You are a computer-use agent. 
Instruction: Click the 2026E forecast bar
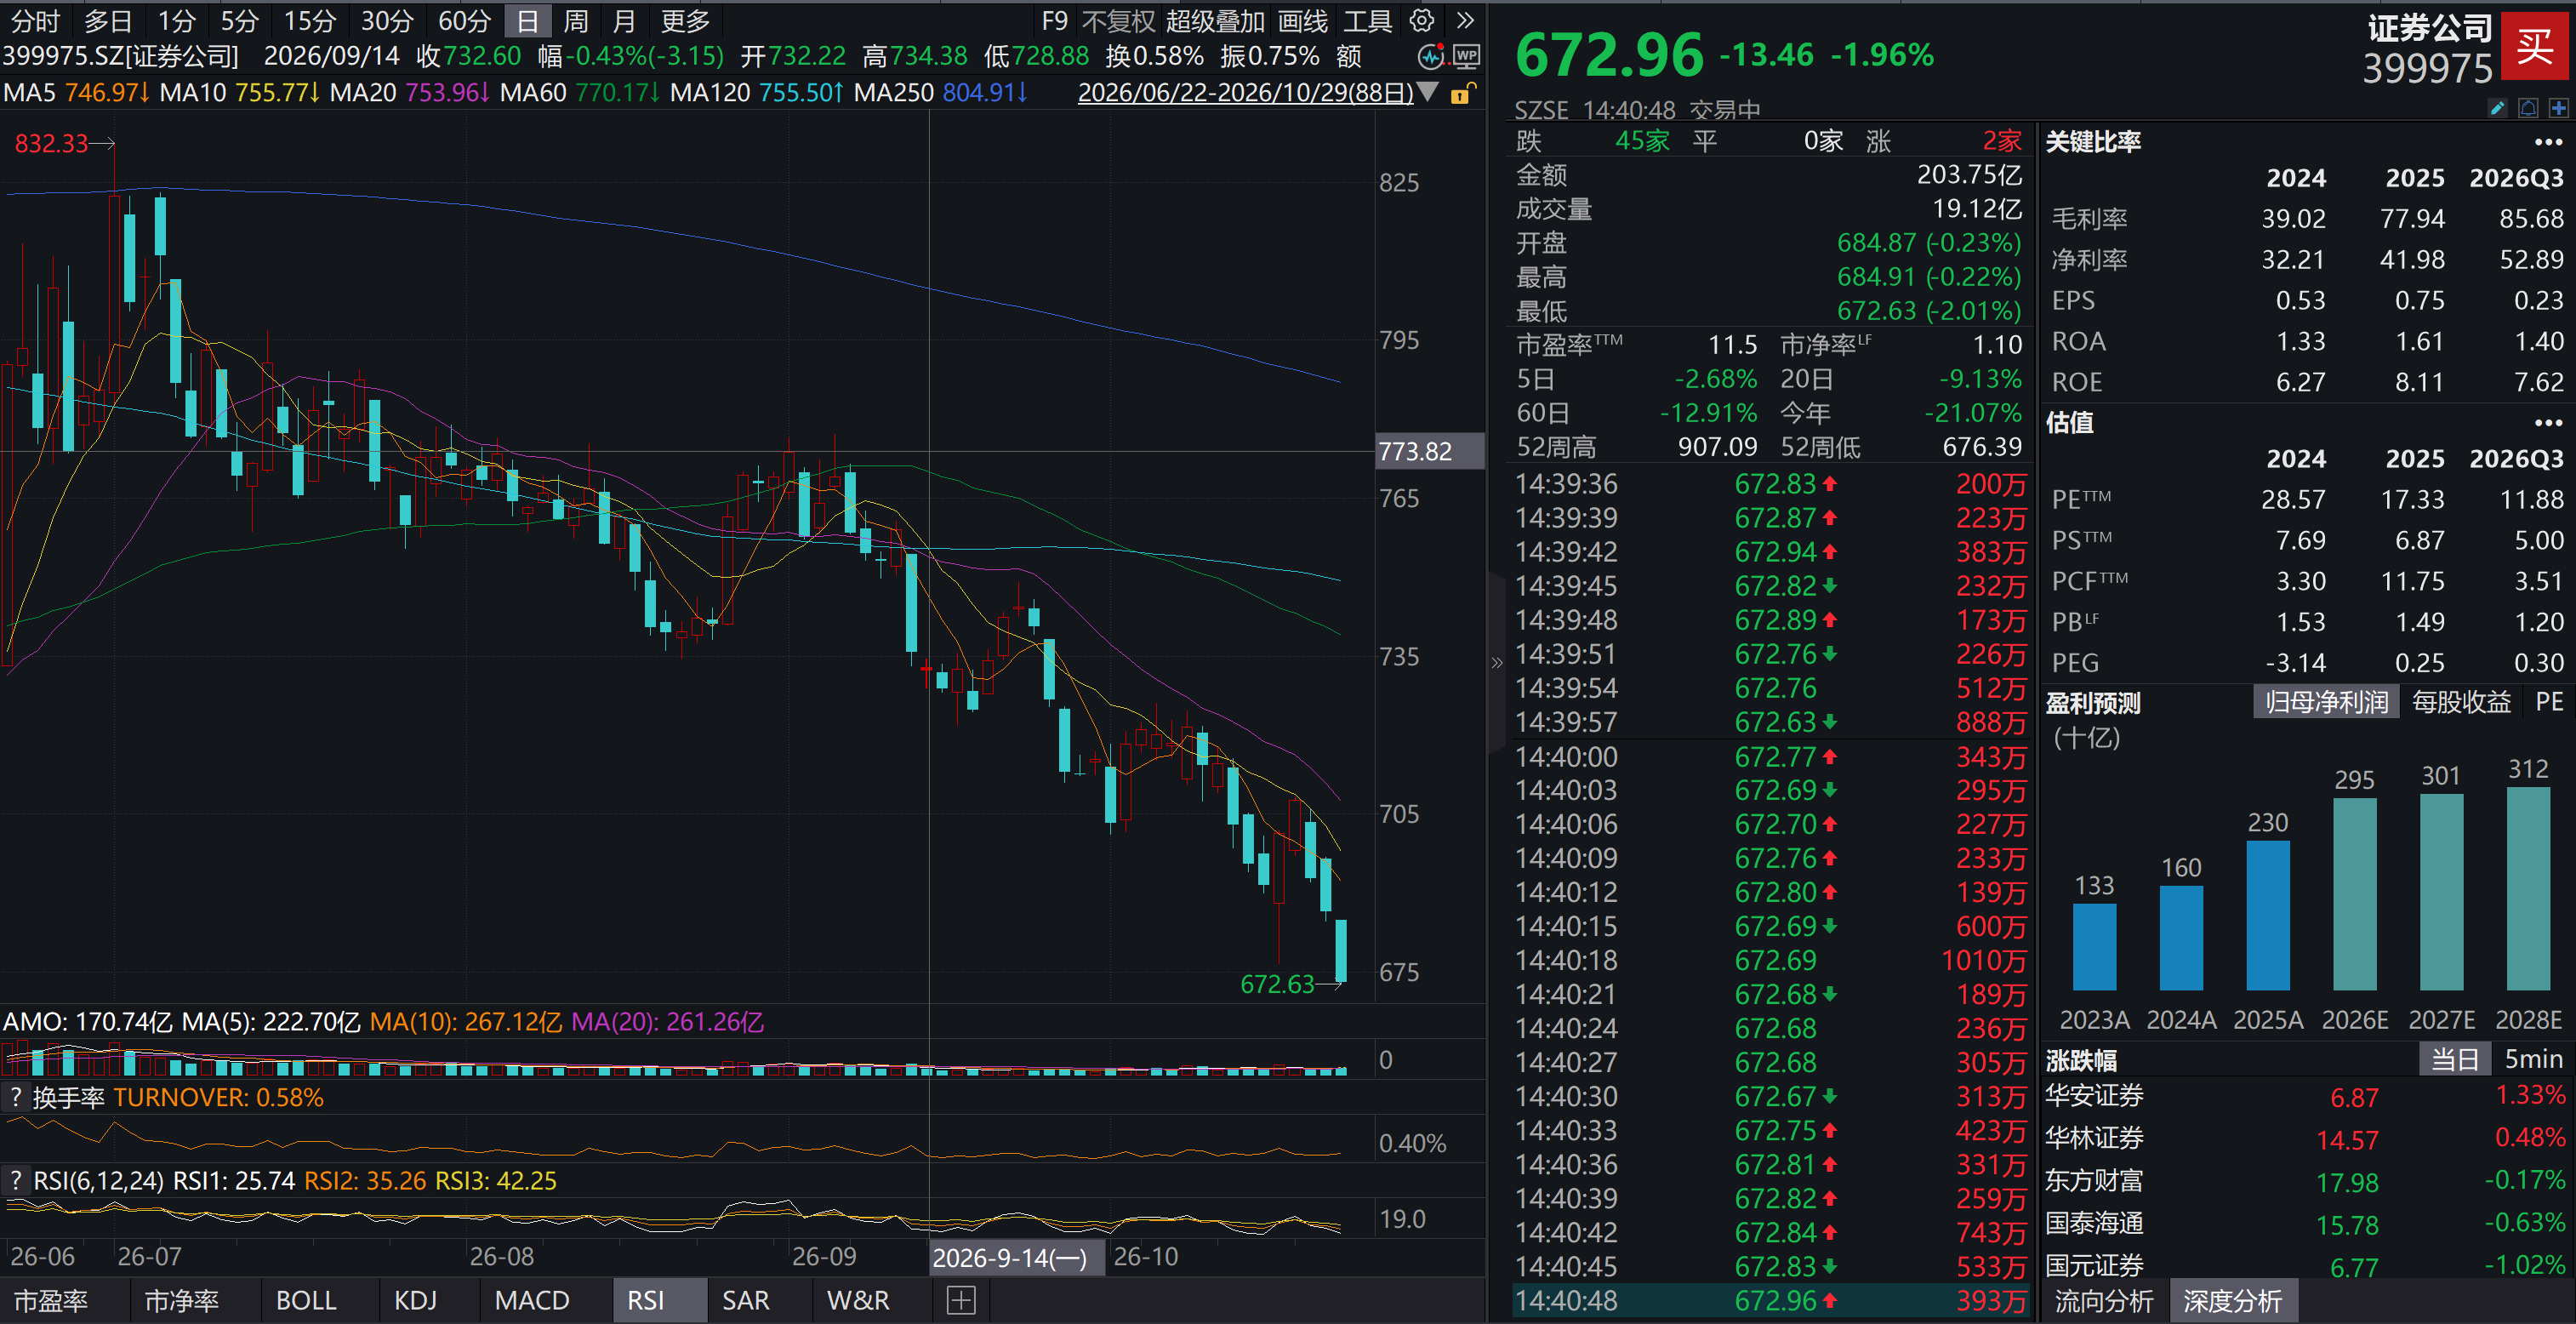point(2354,894)
